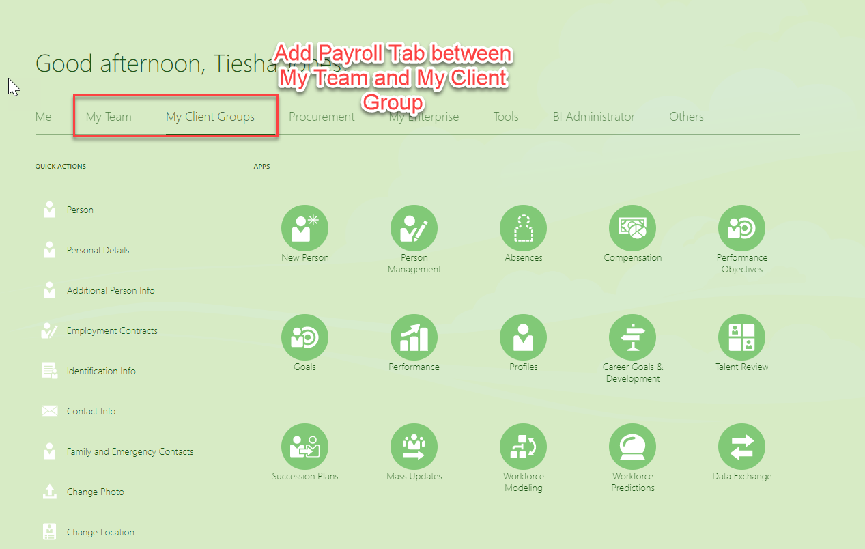Viewport: 865px width, 549px height.
Task: Open the Additional Person Info link
Action: [x=111, y=290]
